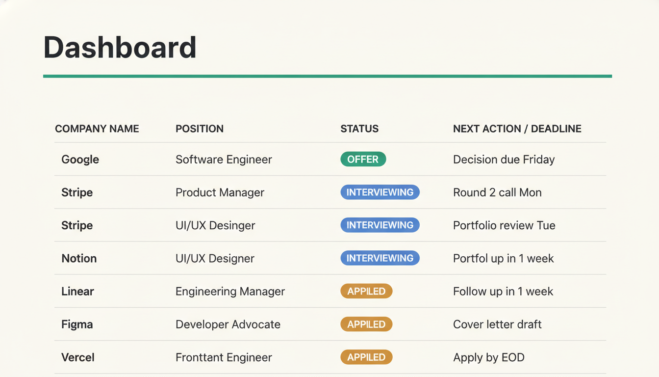Click the NEXT ACTION / DEADLINE header
Viewport: 659px width, 377px height.
[x=517, y=129]
